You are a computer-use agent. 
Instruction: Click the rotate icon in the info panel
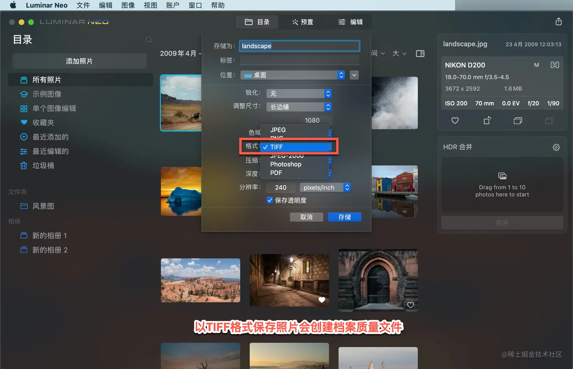[487, 120]
